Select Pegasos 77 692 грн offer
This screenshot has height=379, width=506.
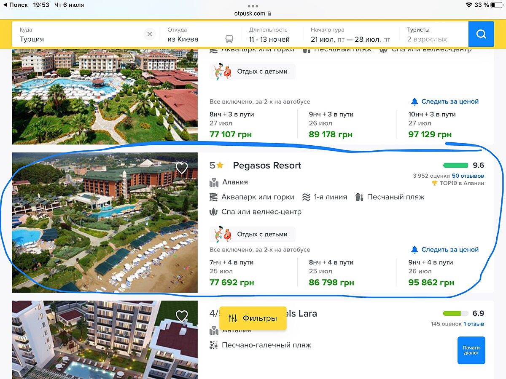tap(231, 283)
